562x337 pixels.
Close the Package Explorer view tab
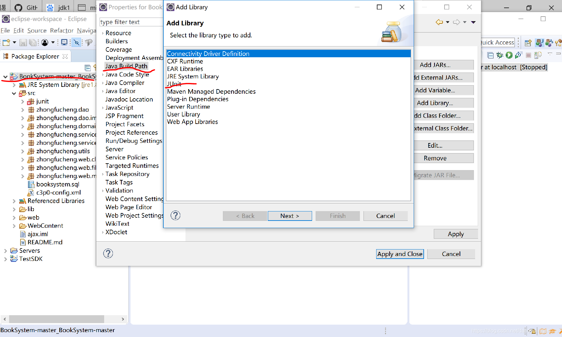point(65,56)
